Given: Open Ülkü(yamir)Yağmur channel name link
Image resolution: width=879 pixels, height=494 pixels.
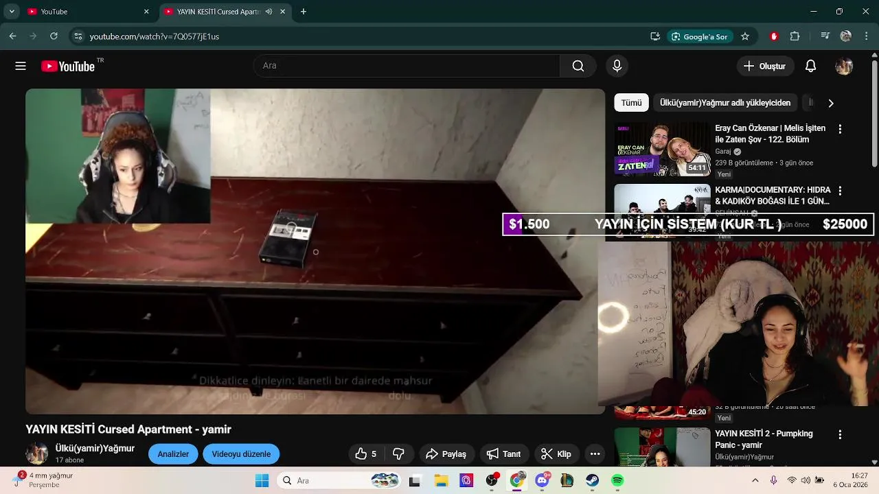Looking at the screenshot, I should (x=95, y=448).
